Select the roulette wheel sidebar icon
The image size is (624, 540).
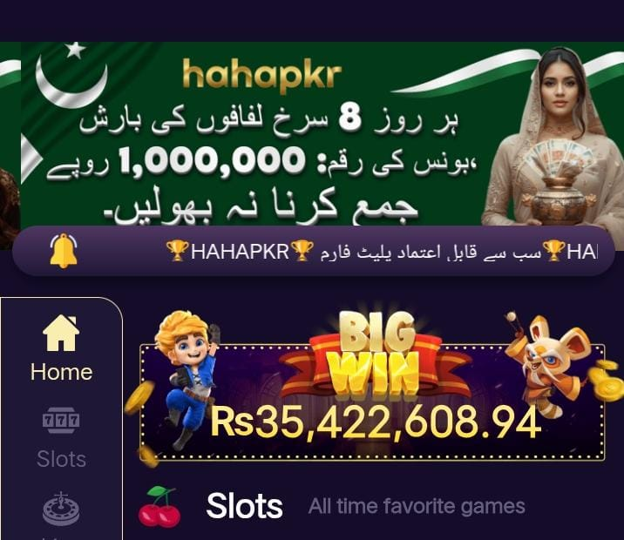(x=61, y=509)
